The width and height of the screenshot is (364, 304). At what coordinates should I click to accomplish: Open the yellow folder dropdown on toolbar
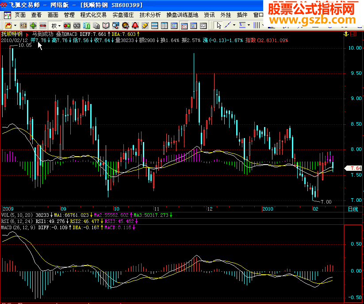tap(14, 25)
